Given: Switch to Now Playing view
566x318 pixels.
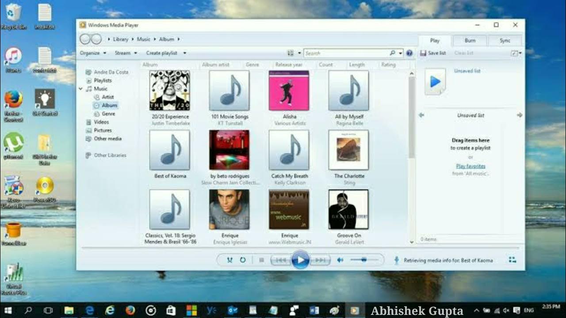Looking at the screenshot, I should pos(512,260).
